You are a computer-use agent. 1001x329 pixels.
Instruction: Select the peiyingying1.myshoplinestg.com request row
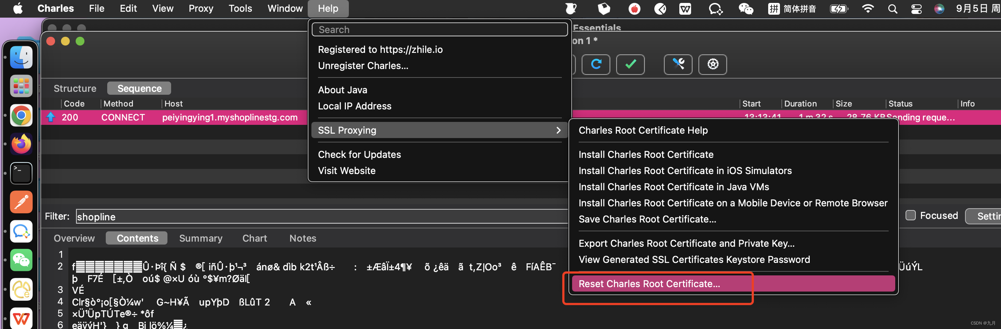click(x=521, y=117)
